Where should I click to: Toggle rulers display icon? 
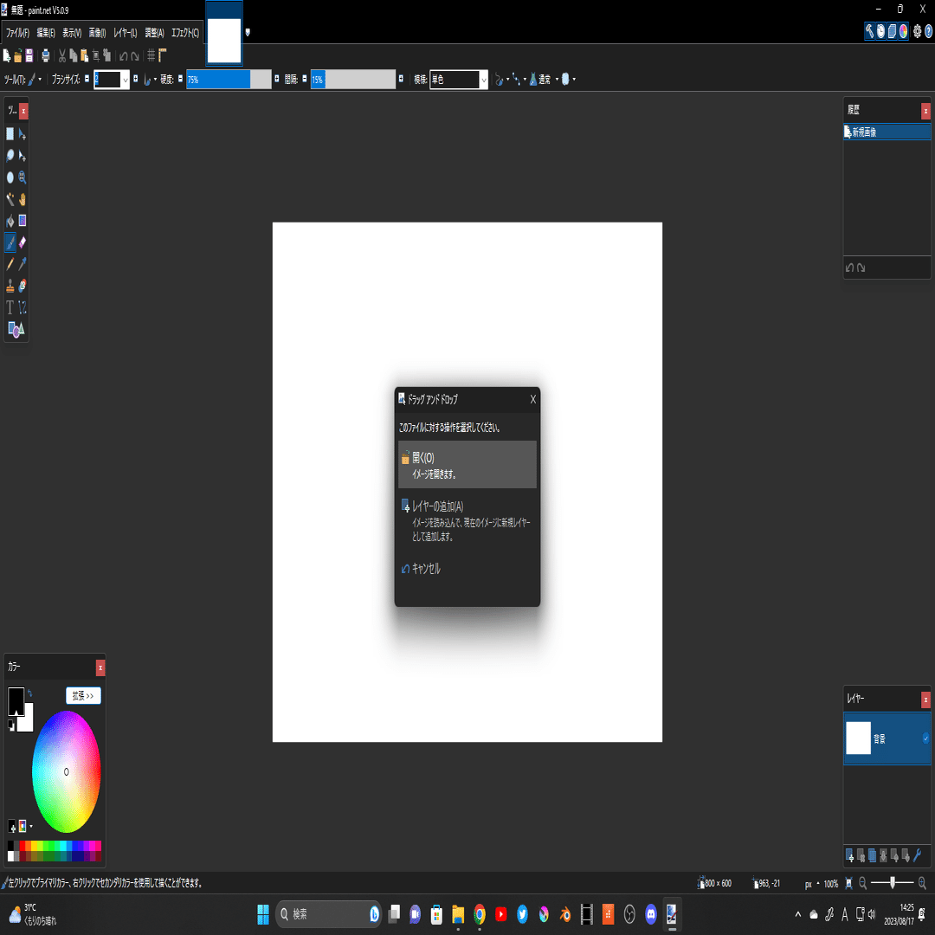[162, 56]
